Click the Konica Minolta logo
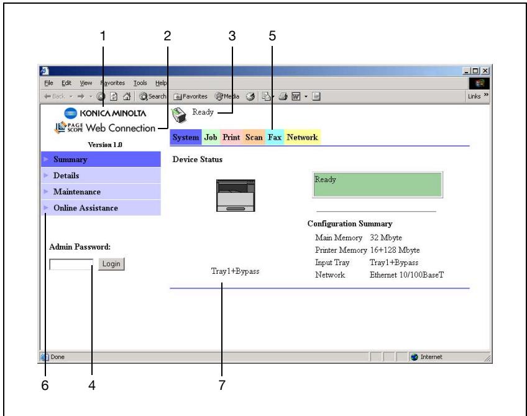The width and height of the screenshot is (527, 416). tap(105, 113)
